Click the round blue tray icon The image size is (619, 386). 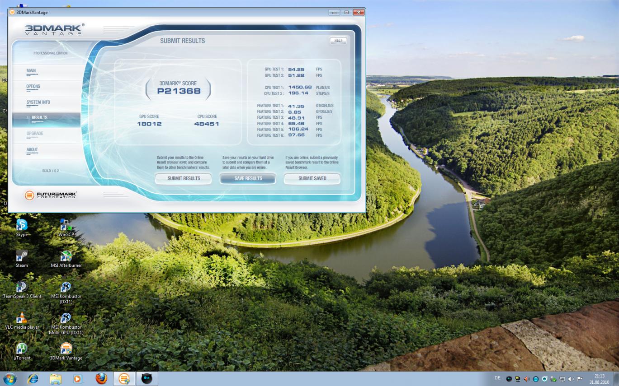pos(536,379)
